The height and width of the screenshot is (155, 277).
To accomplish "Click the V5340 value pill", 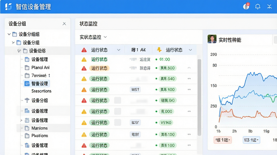I will [166, 123].
